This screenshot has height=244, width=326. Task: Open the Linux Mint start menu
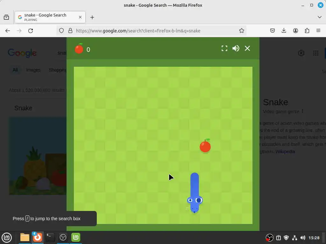coord(7,238)
